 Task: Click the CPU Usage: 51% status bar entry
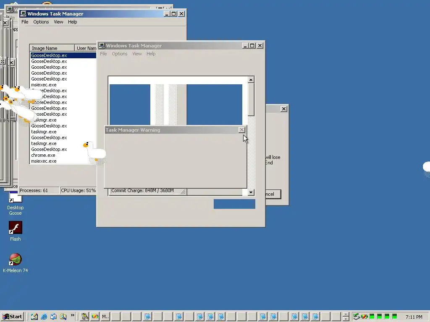coord(78,190)
